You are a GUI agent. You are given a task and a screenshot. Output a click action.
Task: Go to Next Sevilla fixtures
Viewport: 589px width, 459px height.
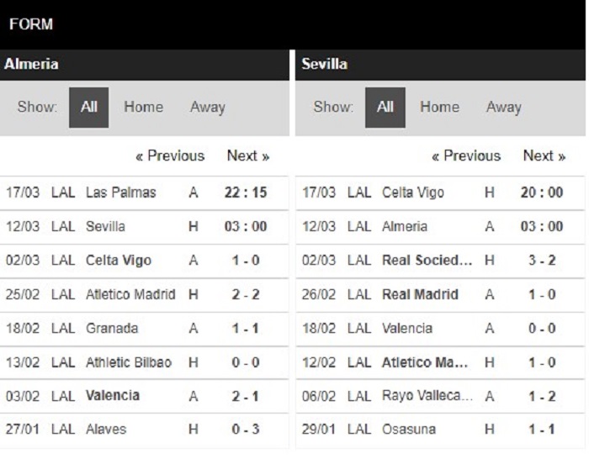click(544, 156)
